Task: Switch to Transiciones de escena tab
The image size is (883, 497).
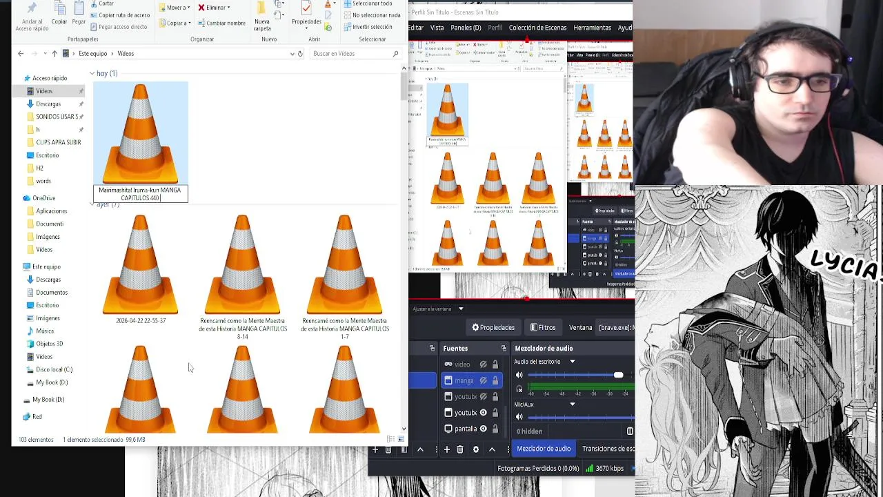Action: (608, 449)
